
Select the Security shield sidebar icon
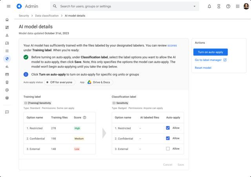[x=7, y=59]
